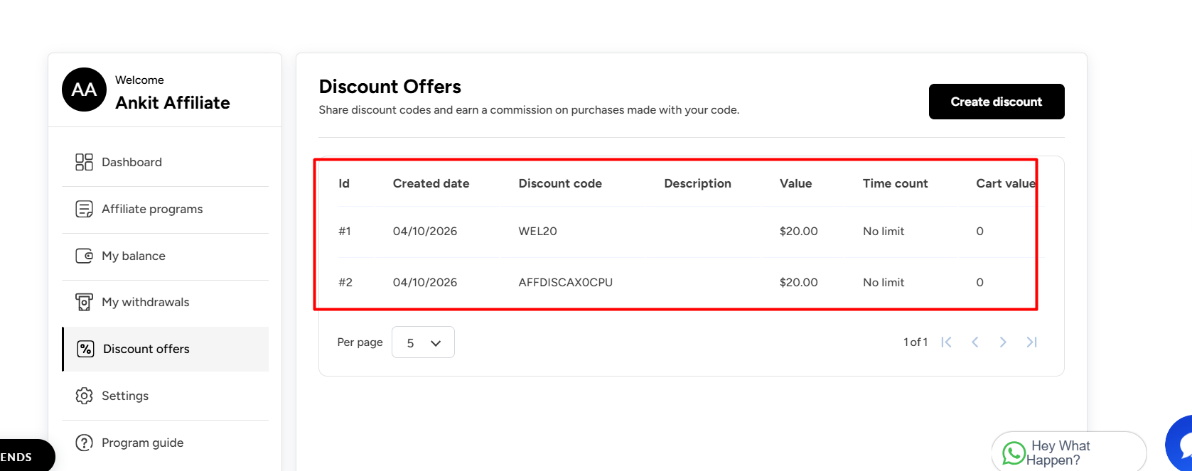Click the Settings gear icon
This screenshot has width=1192, height=471.
pyautogui.click(x=84, y=396)
